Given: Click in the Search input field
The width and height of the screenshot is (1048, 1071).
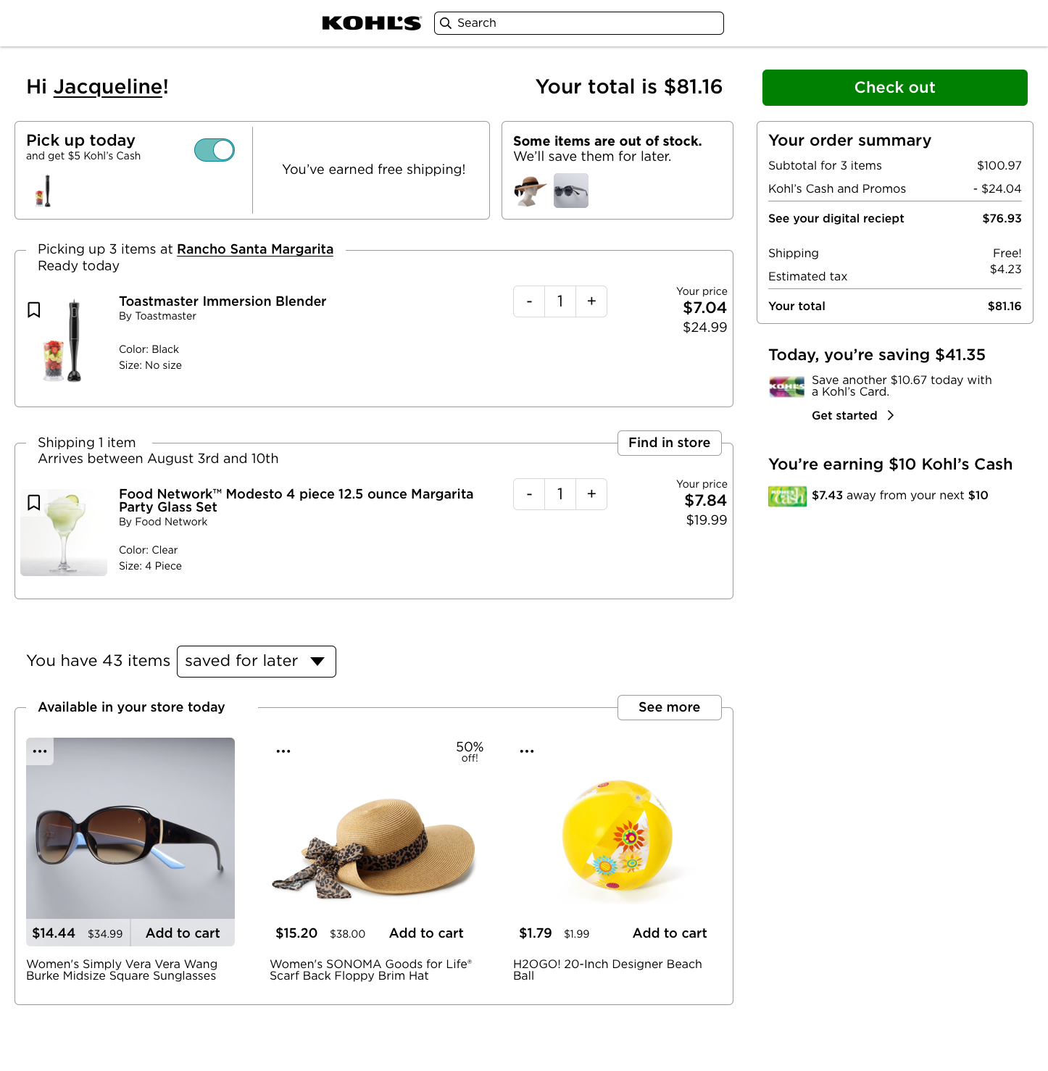Looking at the screenshot, I should pos(587,23).
